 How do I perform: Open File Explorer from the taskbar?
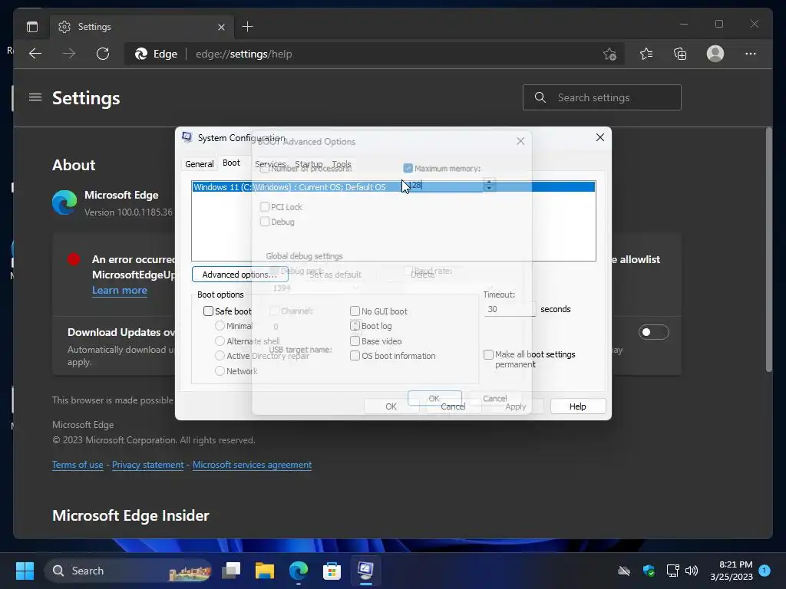click(265, 571)
